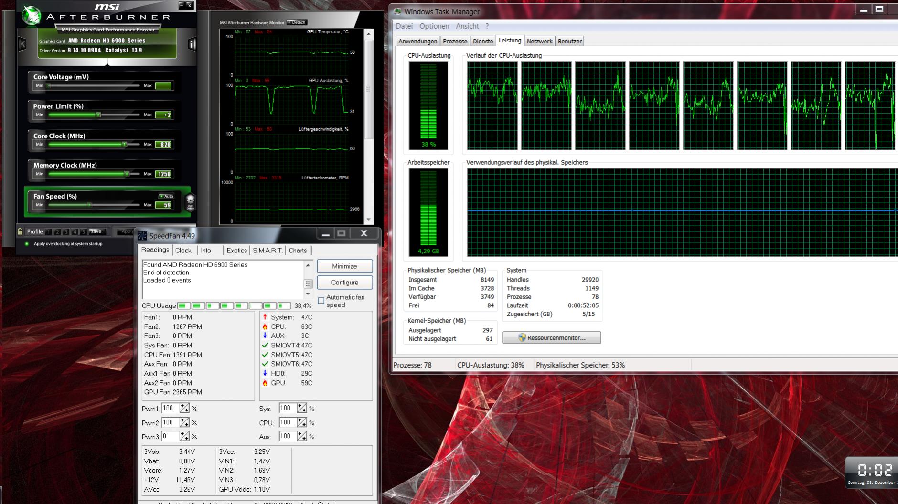Click the Pwm2 spin arrows
Image resolution: width=898 pixels, height=504 pixels.
(x=184, y=422)
